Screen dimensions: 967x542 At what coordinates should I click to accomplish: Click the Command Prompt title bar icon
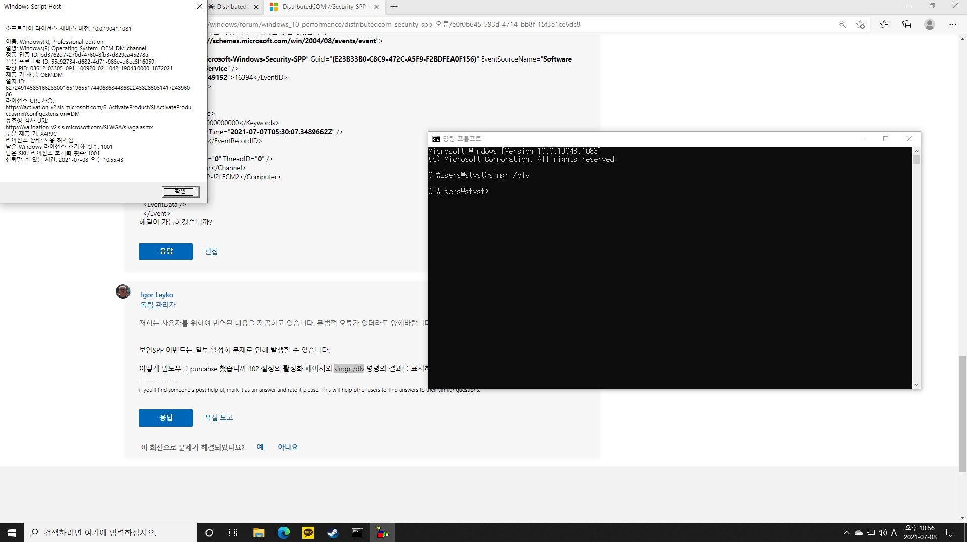pos(436,139)
